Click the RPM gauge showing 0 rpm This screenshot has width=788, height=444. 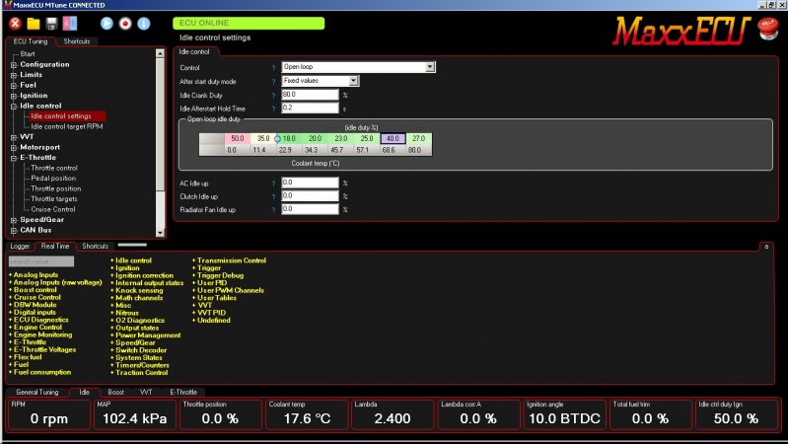[48, 414]
